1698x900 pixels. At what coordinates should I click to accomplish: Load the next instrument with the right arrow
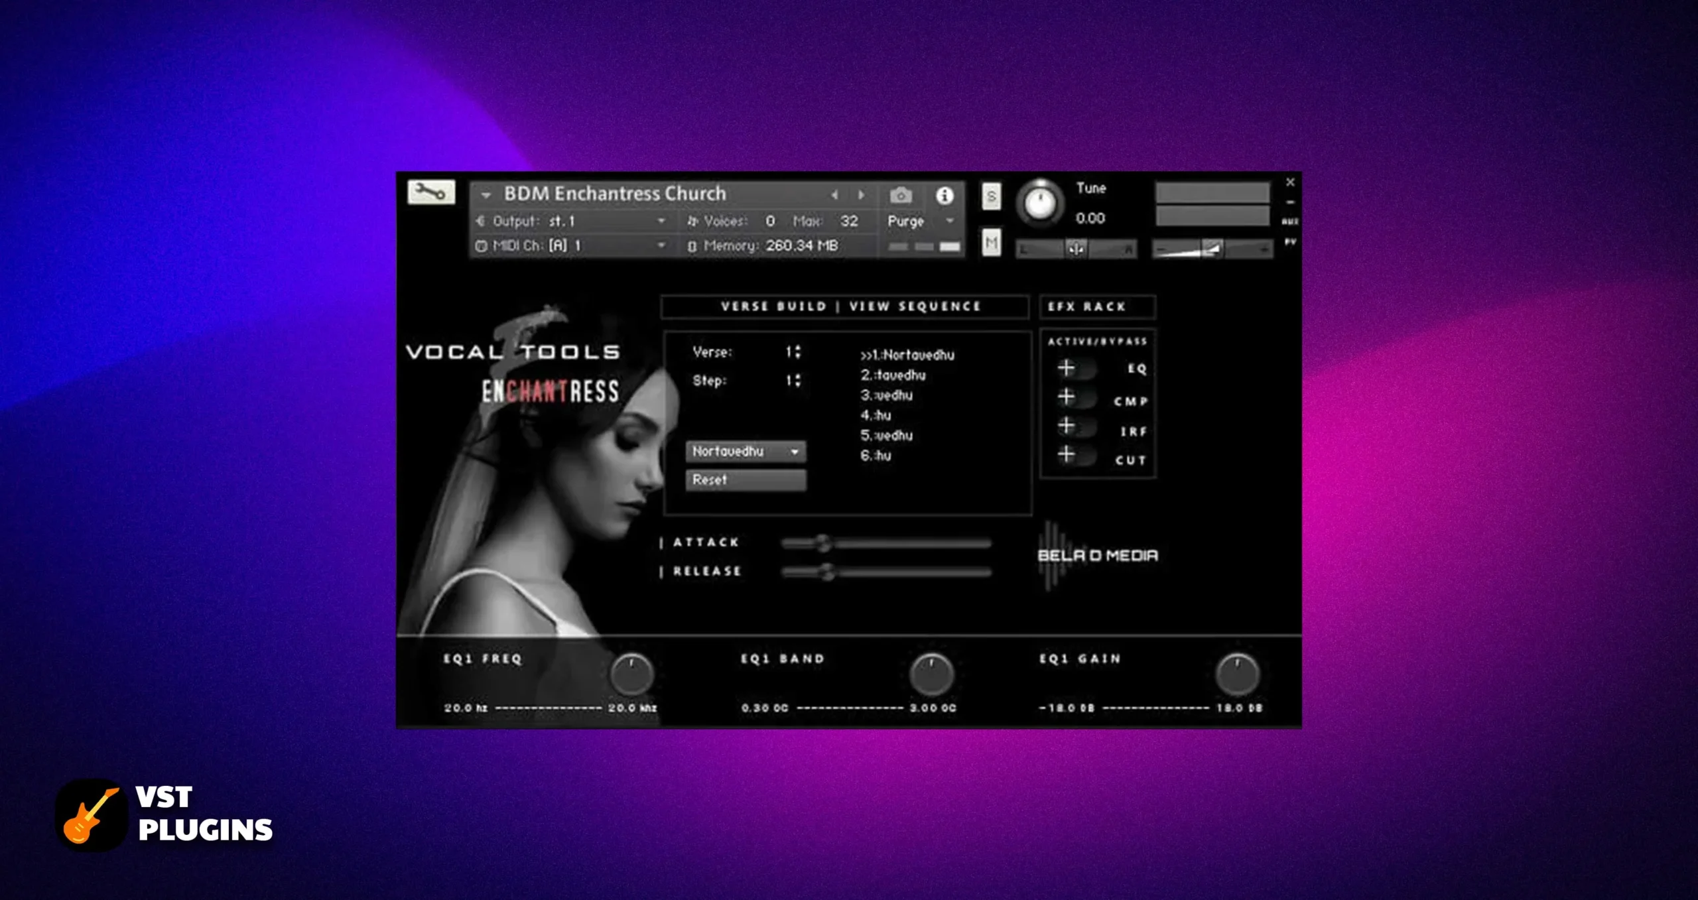click(861, 195)
